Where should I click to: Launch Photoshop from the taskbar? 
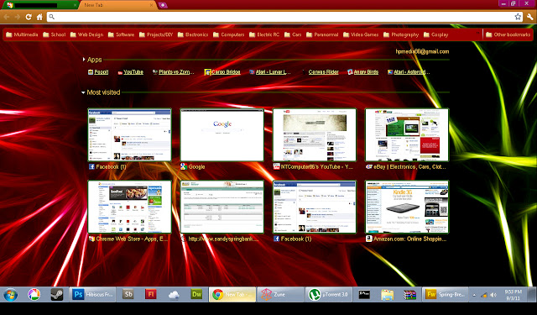[x=92, y=295]
